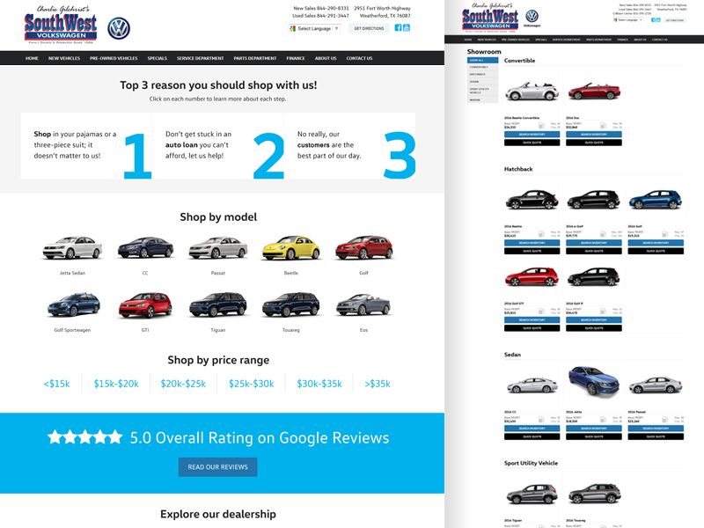Screen dimensions: 704x528
Task: Click the blue Jetta image in the Sedan section
Action: 593,382
